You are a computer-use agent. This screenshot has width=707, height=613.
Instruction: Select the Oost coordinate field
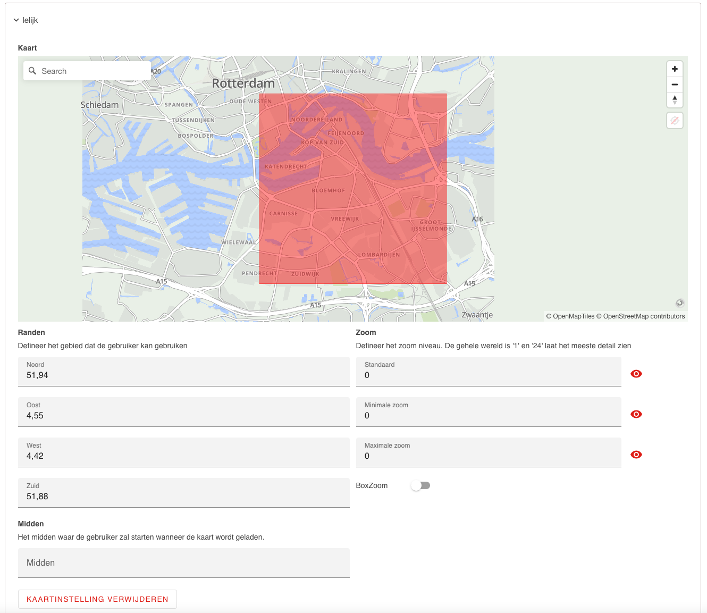coord(183,415)
